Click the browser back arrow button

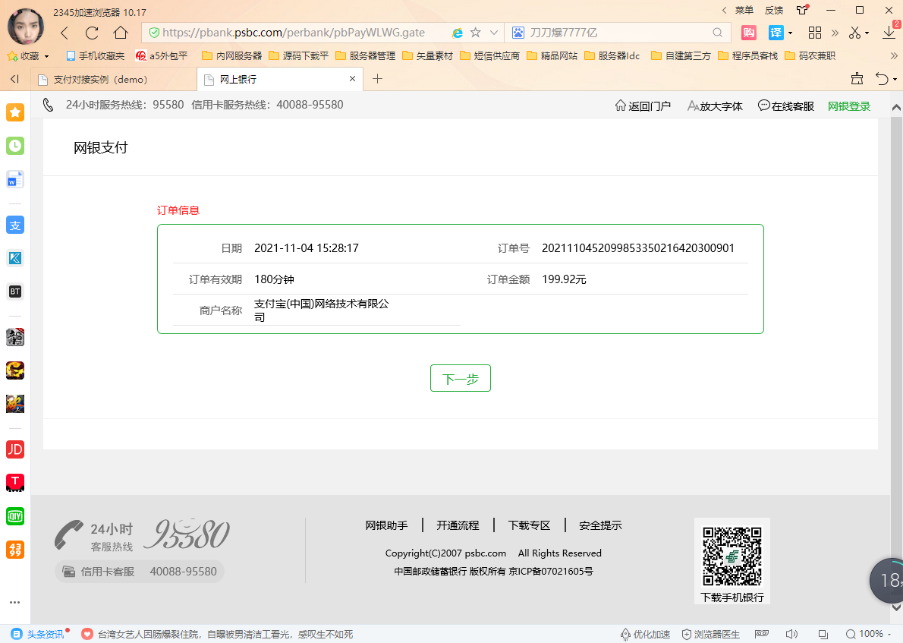64,33
